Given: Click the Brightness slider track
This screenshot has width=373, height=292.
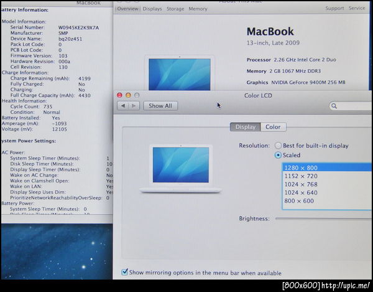Looking at the screenshot, I should click(x=323, y=219).
